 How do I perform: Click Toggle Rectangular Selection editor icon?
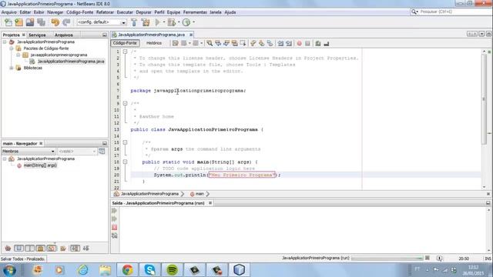243,43
